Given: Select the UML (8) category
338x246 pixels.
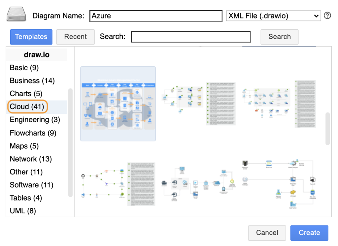Looking at the screenshot, I should pos(23,211).
